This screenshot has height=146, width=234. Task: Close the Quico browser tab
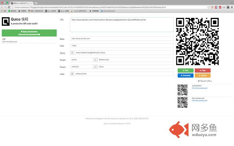(x=32, y=3)
